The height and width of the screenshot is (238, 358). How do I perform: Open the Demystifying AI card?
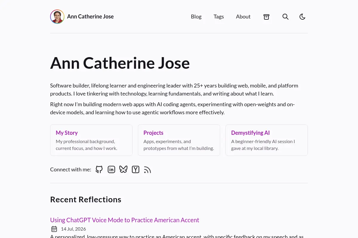pyautogui.click(x=267, y=140)
